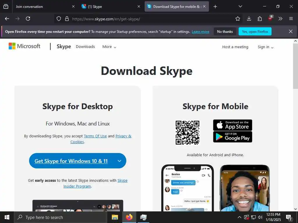Image resolution: width=298 pixels, height=223 pixels.
Task: Open Windows Start menu
Action: (7, 217)
